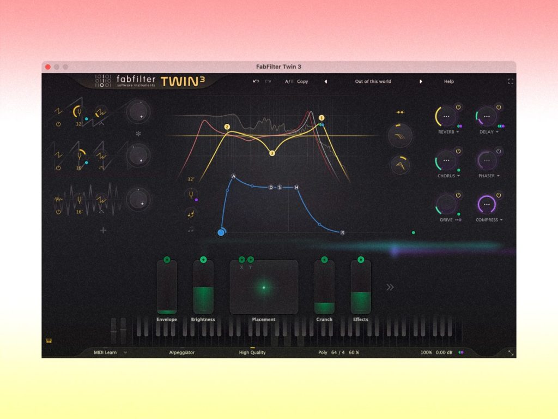Click the Copy button
This screenshot has height=419, width=558.
302,81
